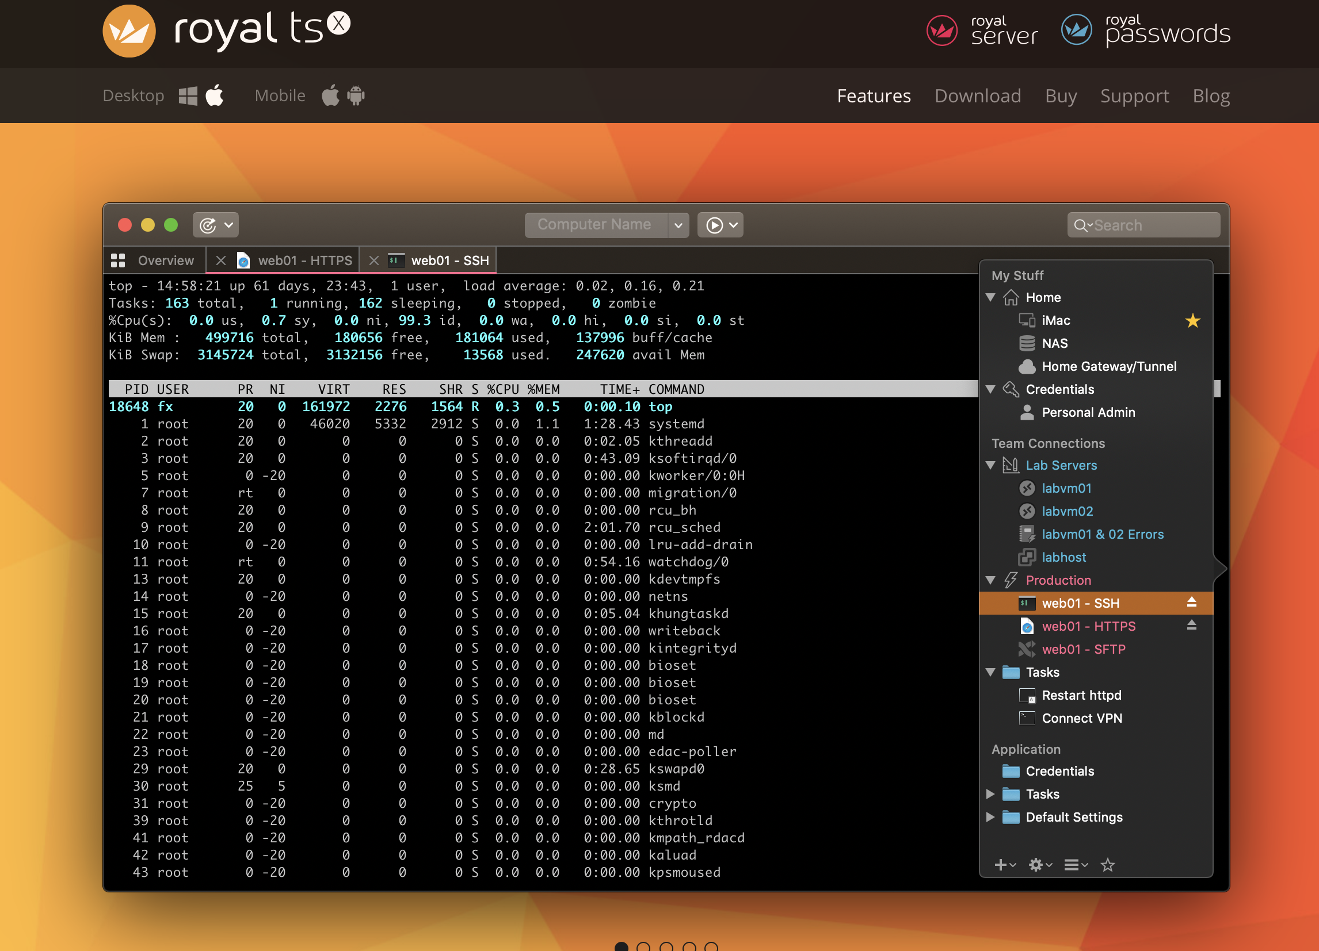This screenshot has height=951, width=1319.
Task: Select the fifth carousel dot indicator
Action: [711, 946]
